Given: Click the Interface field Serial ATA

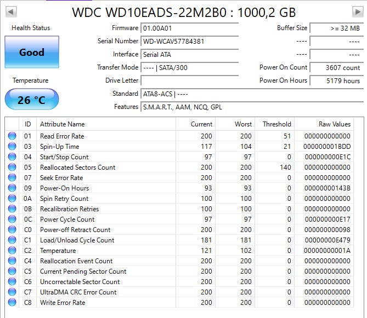Looking at the screenshot, I should pos(190,54).
